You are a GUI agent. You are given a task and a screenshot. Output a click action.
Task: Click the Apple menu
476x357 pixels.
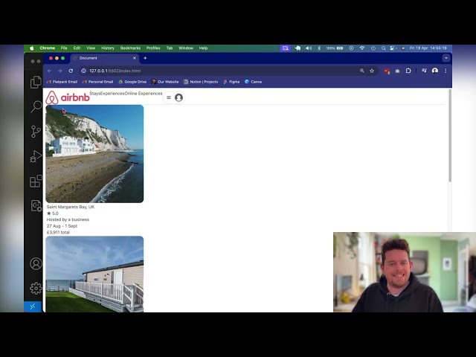32,48
